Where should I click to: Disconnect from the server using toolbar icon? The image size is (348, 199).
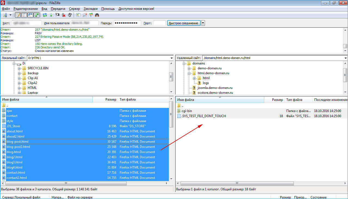(64, 15)
